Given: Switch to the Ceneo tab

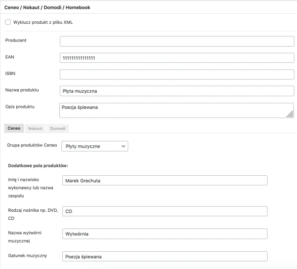Looking at the screenshot, I should pyautogui.click(x=14, y=128).
